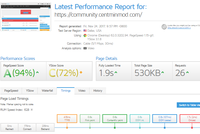Select the DOM loaded timing marker

(165, 119)
